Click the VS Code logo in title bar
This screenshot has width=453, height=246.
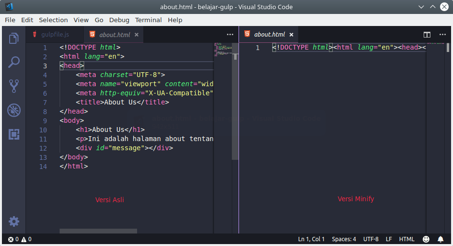pyautogui.click(x=9, y=7)
